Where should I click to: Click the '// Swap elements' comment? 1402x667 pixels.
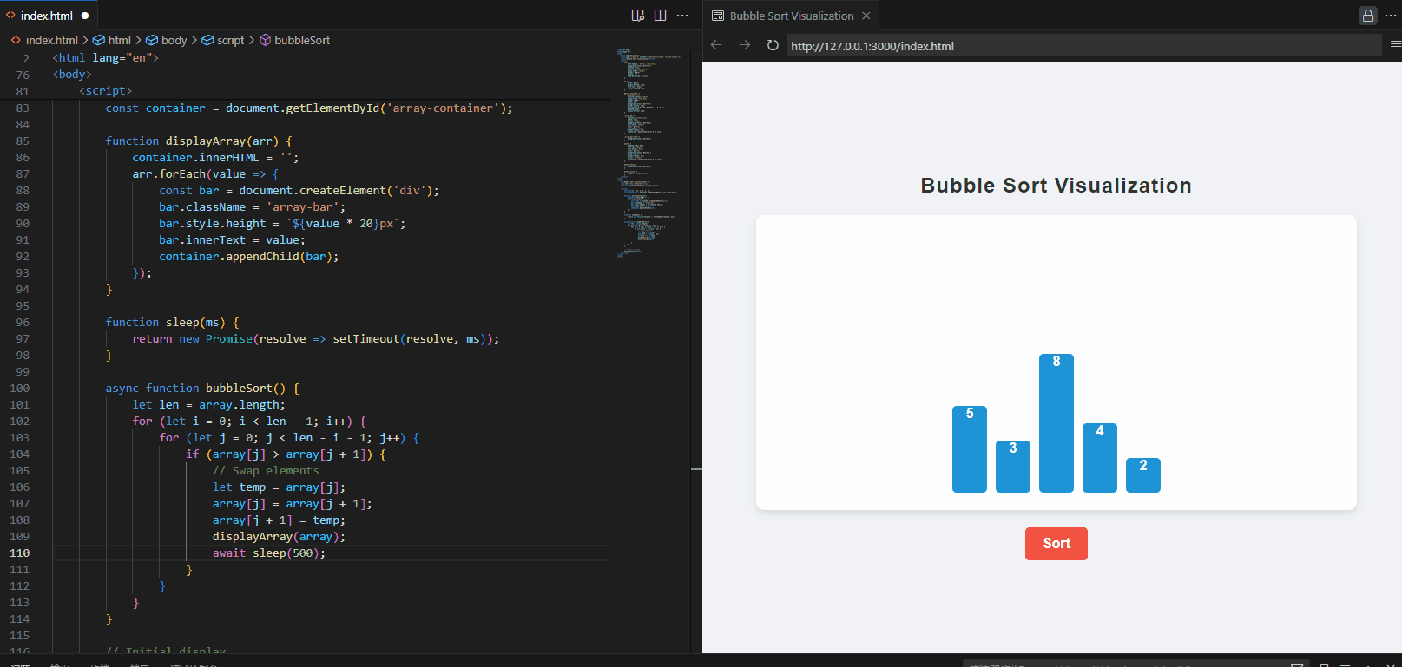pyautogui.click(x=266, y=471)
